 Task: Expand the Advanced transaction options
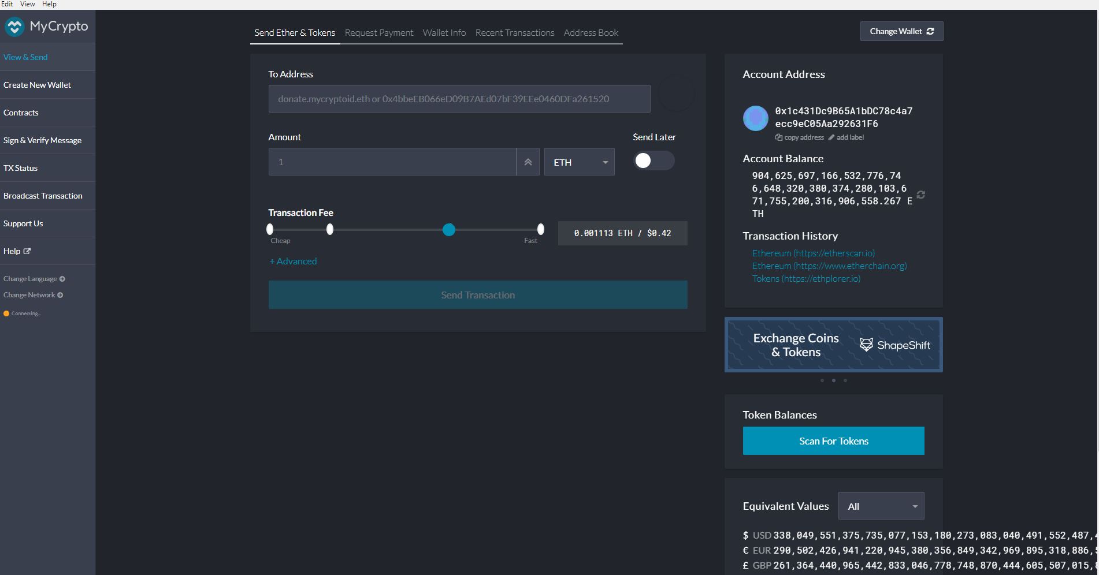[x=293, y=262]
